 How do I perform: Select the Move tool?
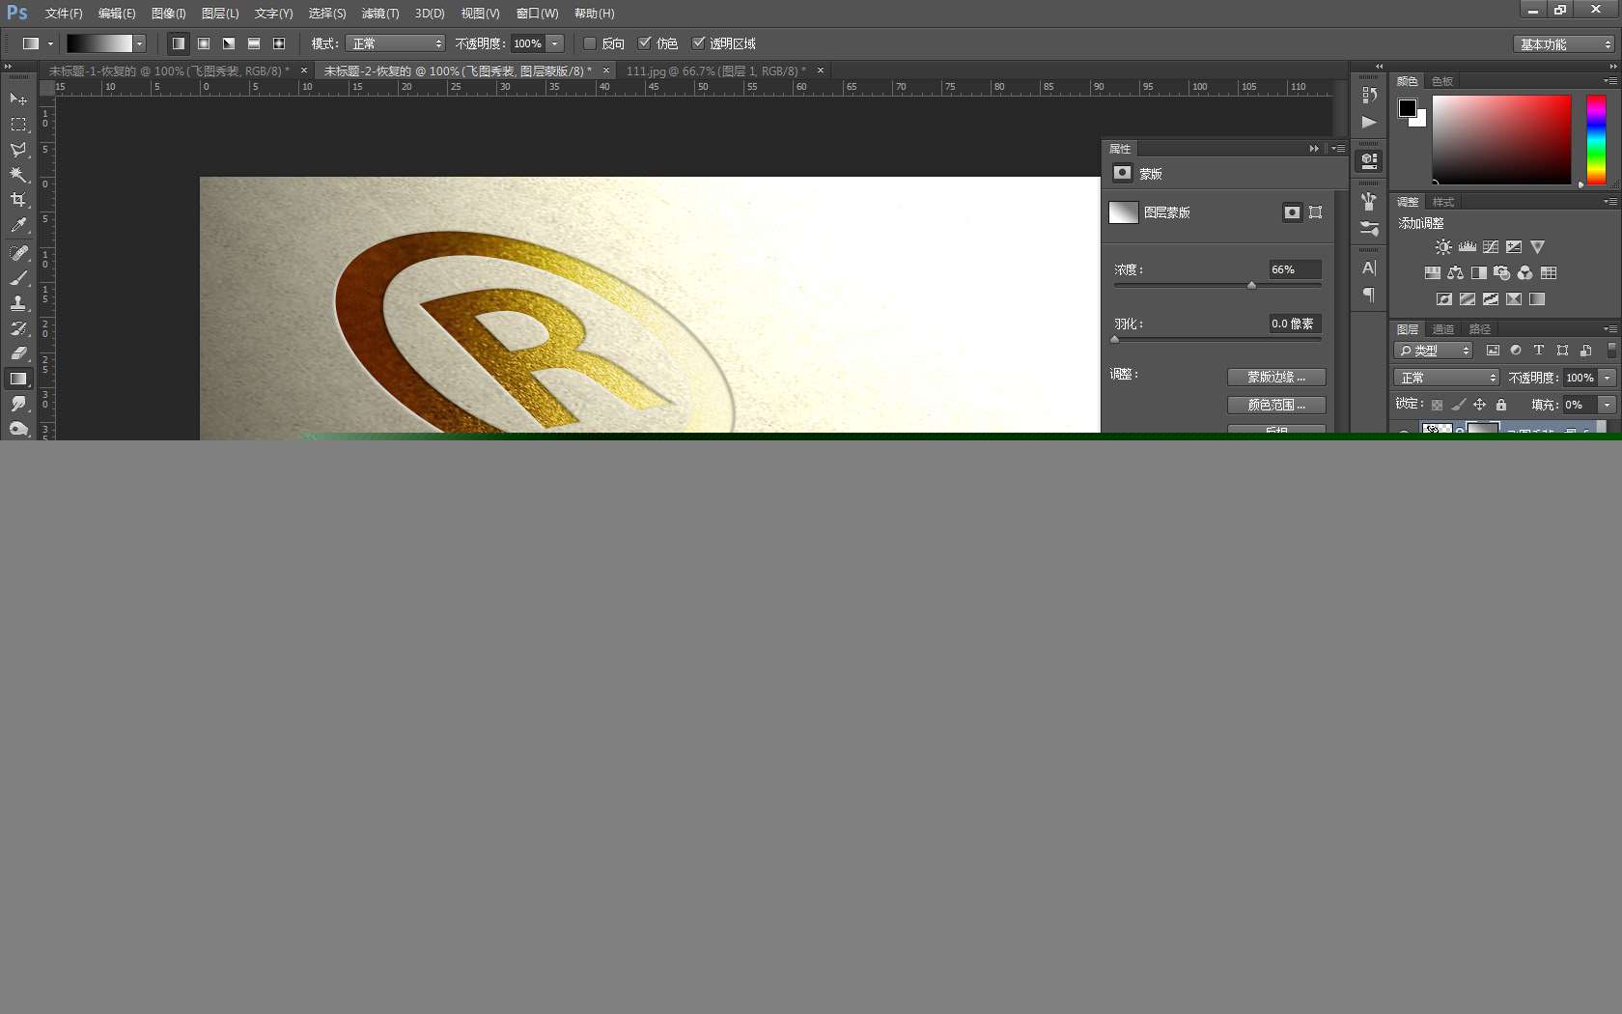(18, 99)
